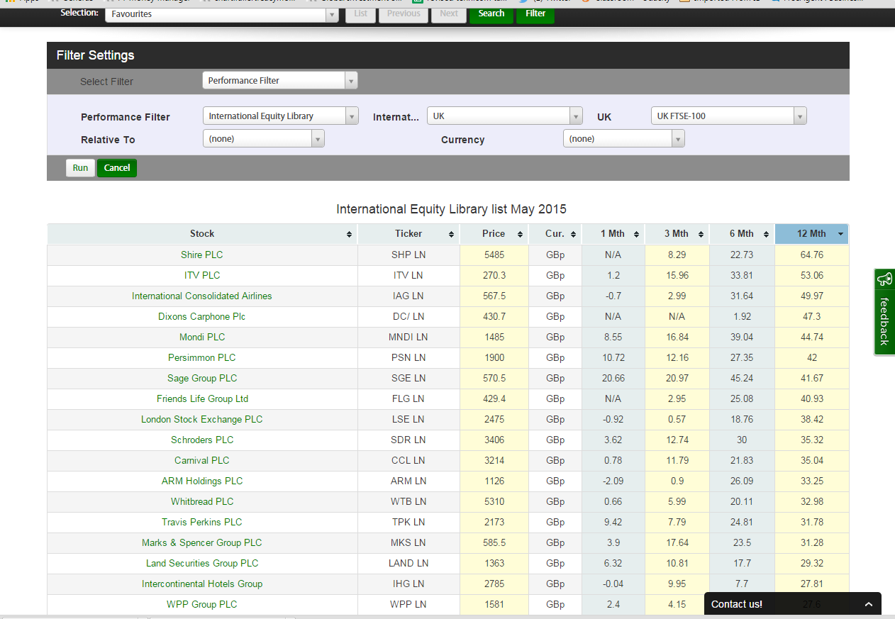895x619 pixels.
Task: Click the sort arrows in Stock column header
Action: point(349,234)
